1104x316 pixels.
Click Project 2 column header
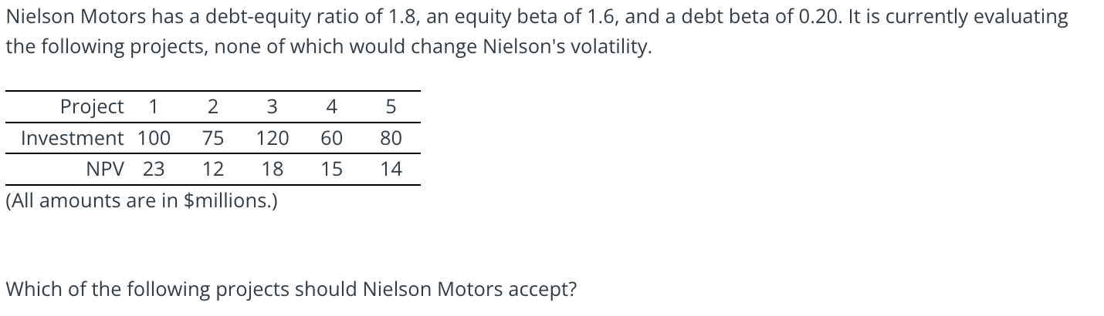pyautogui.click(x=213, y=106)
